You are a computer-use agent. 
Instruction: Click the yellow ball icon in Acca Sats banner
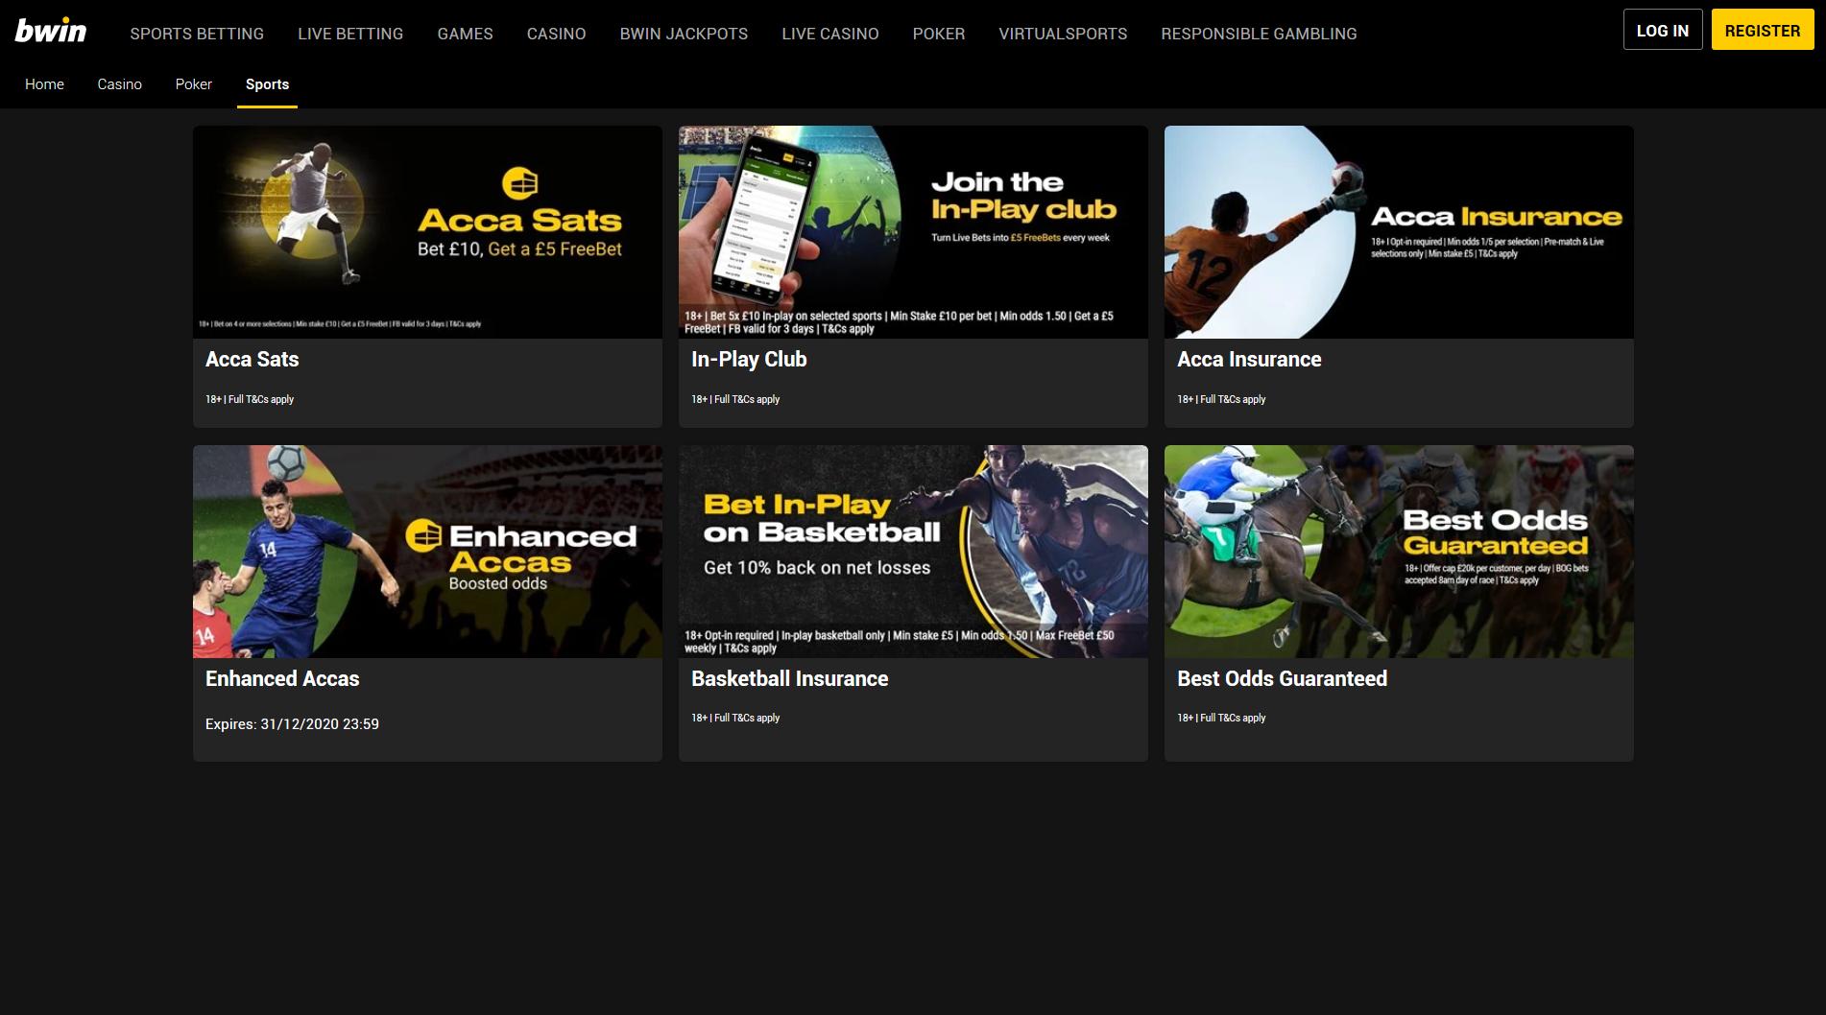(x=519, y=182)
